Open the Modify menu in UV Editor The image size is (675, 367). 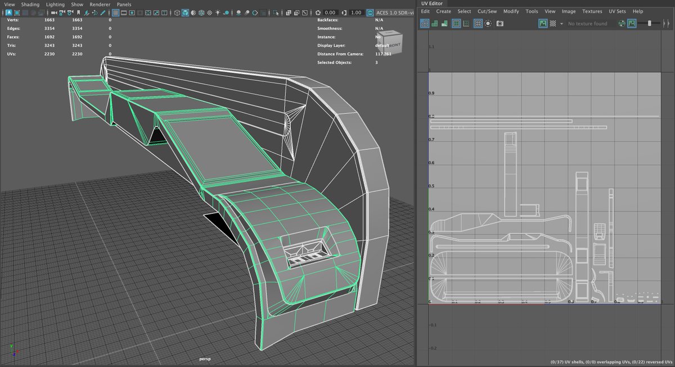click(x=511, y=11)
